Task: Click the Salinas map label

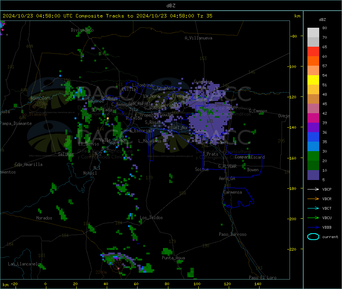Action: [66, 154]
